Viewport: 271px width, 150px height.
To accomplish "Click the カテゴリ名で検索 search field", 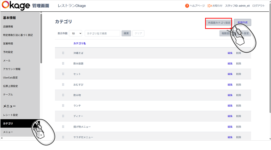I will pos(102,33).
